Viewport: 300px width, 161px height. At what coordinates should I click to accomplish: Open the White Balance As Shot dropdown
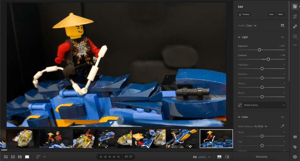(261, 126)
